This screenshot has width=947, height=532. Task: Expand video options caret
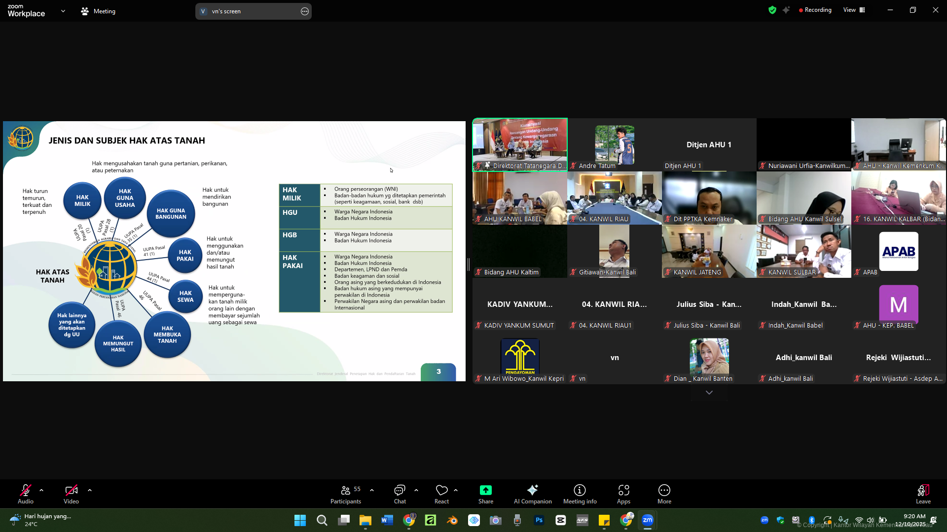pos(90,490)
